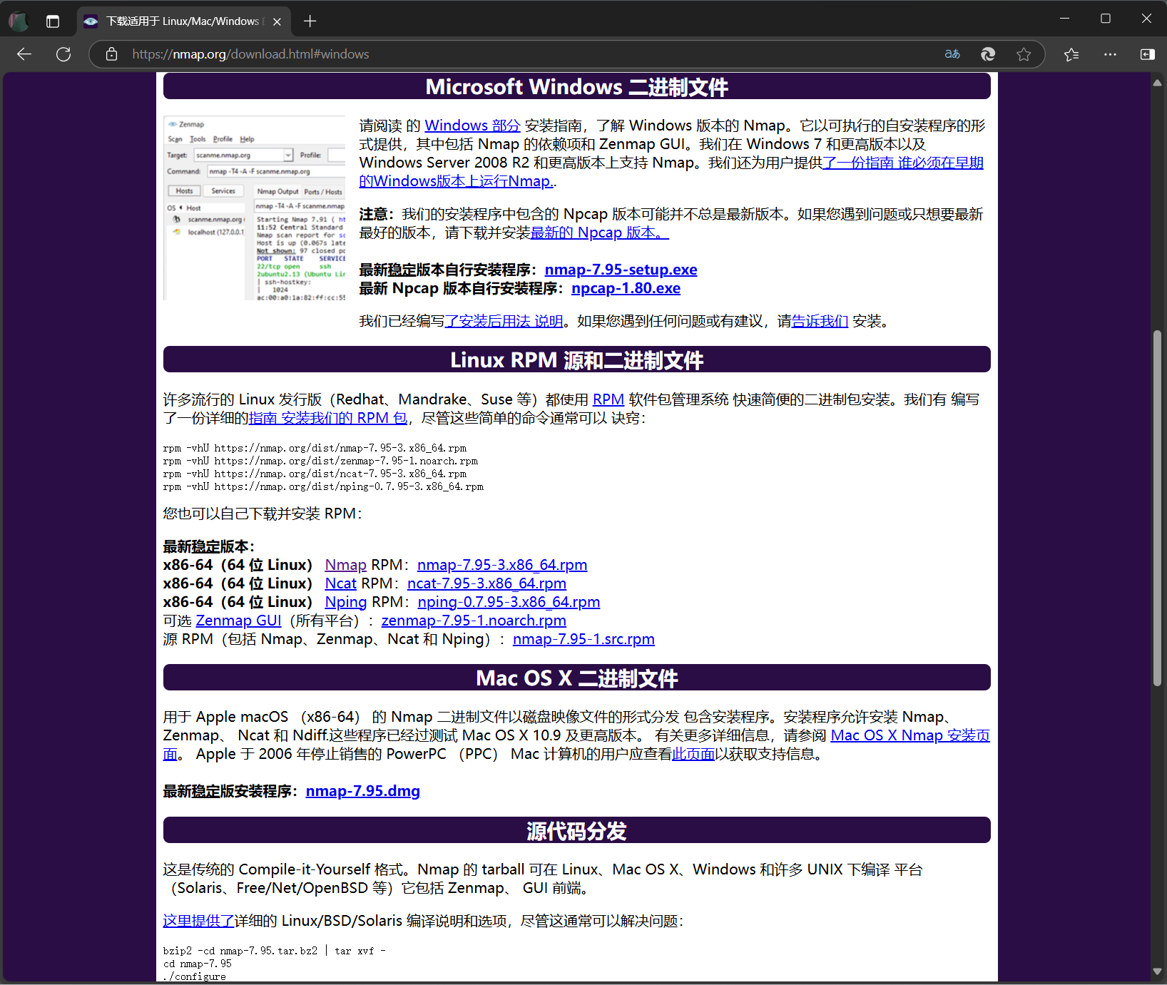Screen dimensions: 1167x985
Task: Minimize the browser window
Action: 1064,19
